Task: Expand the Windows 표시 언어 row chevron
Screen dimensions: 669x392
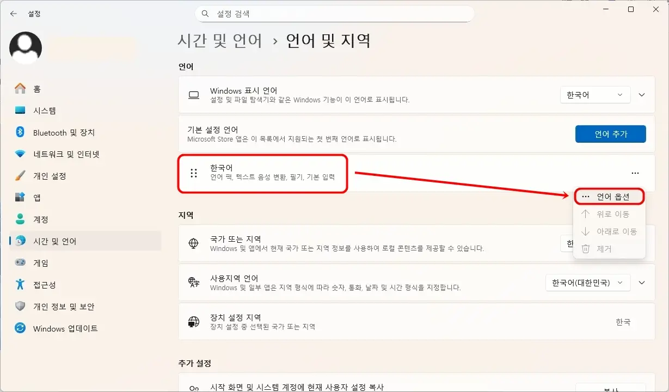Action: click(x=642, y=94)
